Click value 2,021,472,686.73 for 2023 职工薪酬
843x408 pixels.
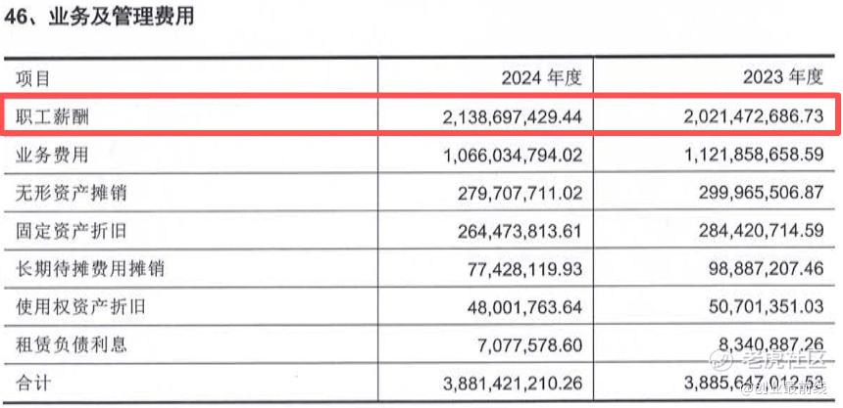[754, 116]
